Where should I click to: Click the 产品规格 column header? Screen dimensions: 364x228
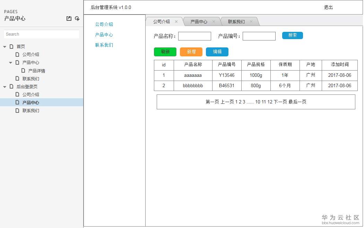click(x=256, y=65)
